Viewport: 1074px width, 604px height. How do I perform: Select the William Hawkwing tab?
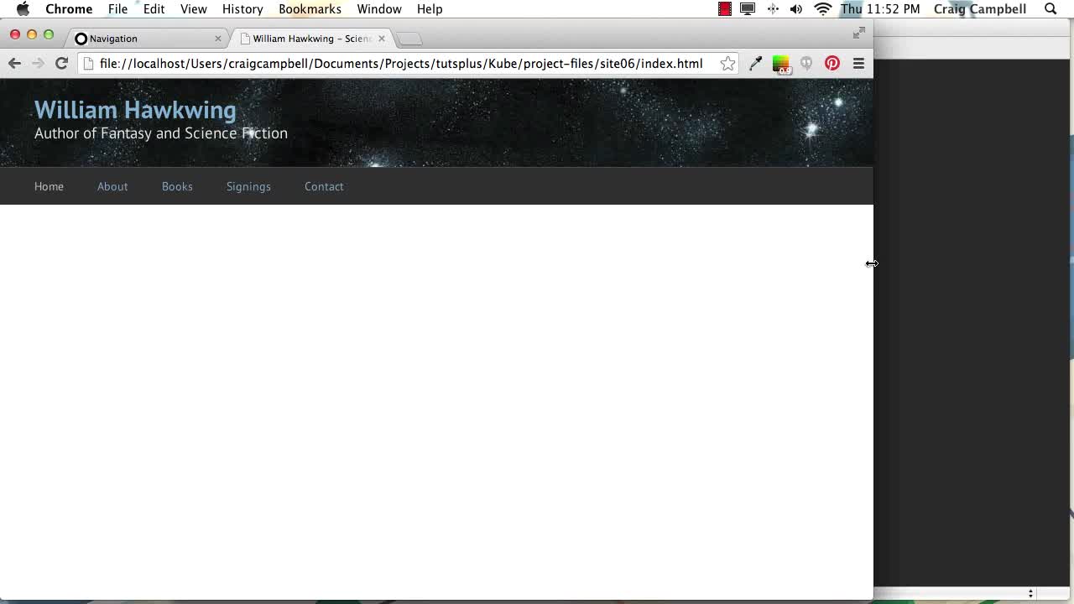pyautogui.click(x=310, y=39)
